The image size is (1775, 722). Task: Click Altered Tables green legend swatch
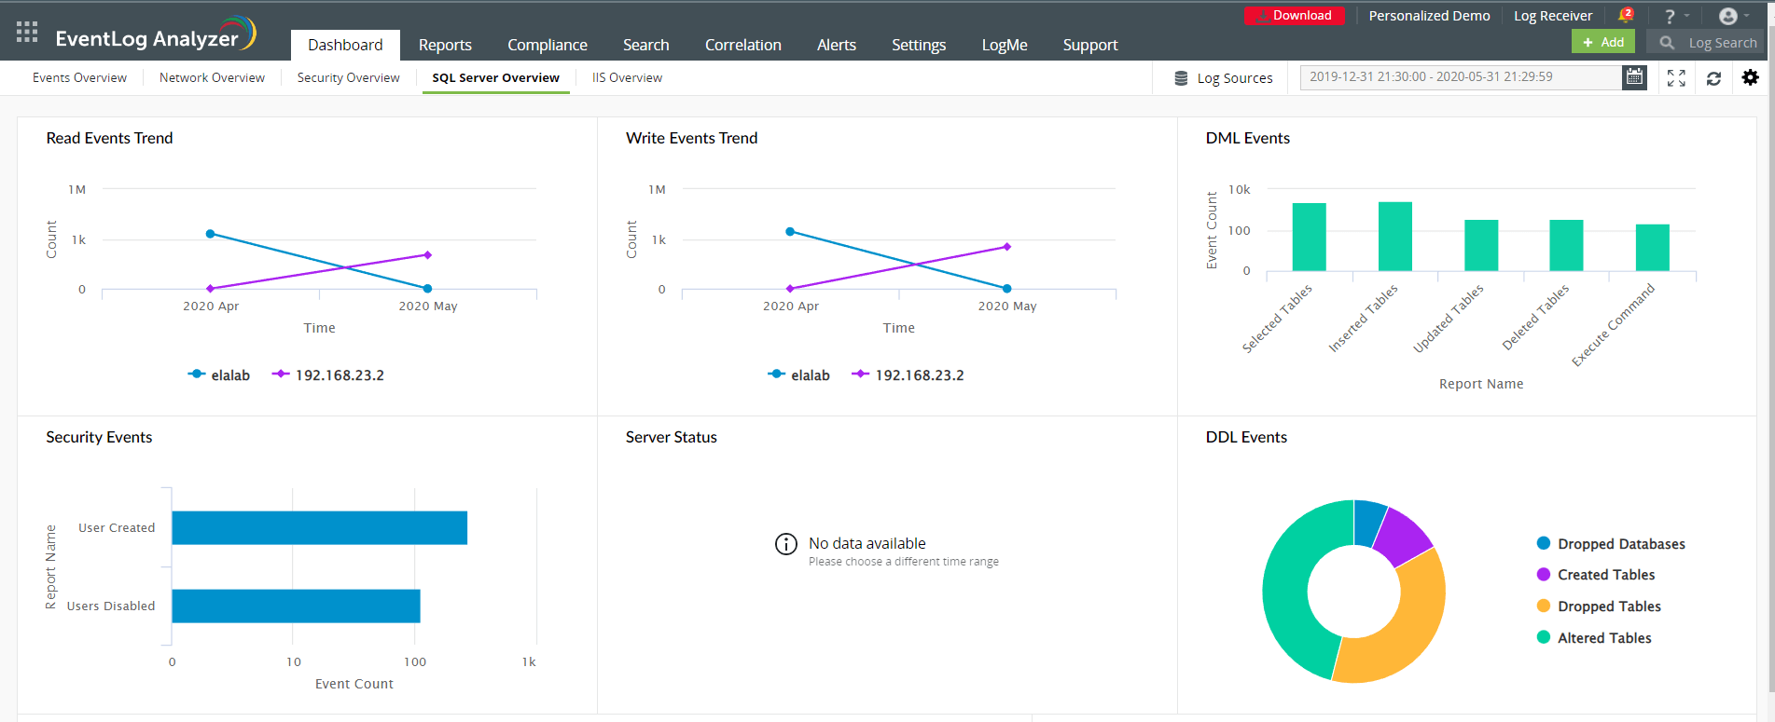[x=1544, y=638]
